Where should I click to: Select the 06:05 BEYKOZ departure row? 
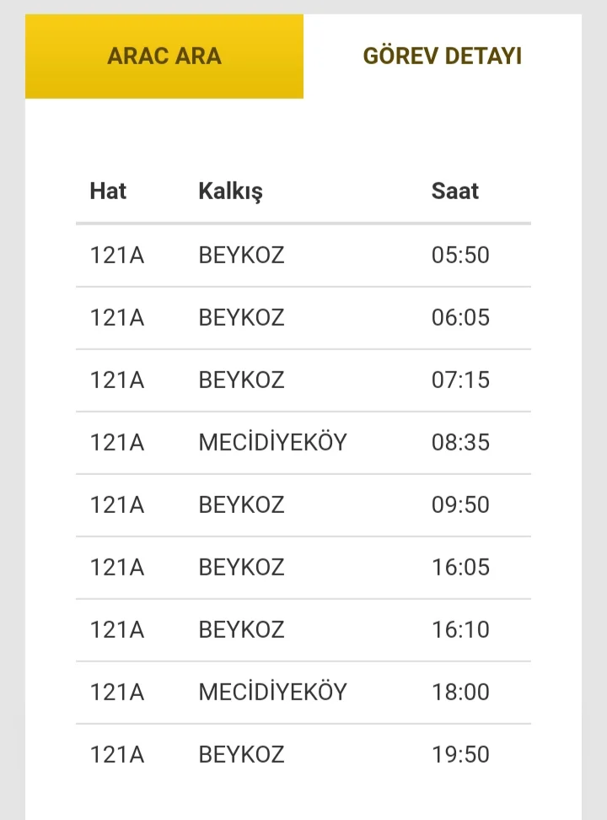[303, 317]
